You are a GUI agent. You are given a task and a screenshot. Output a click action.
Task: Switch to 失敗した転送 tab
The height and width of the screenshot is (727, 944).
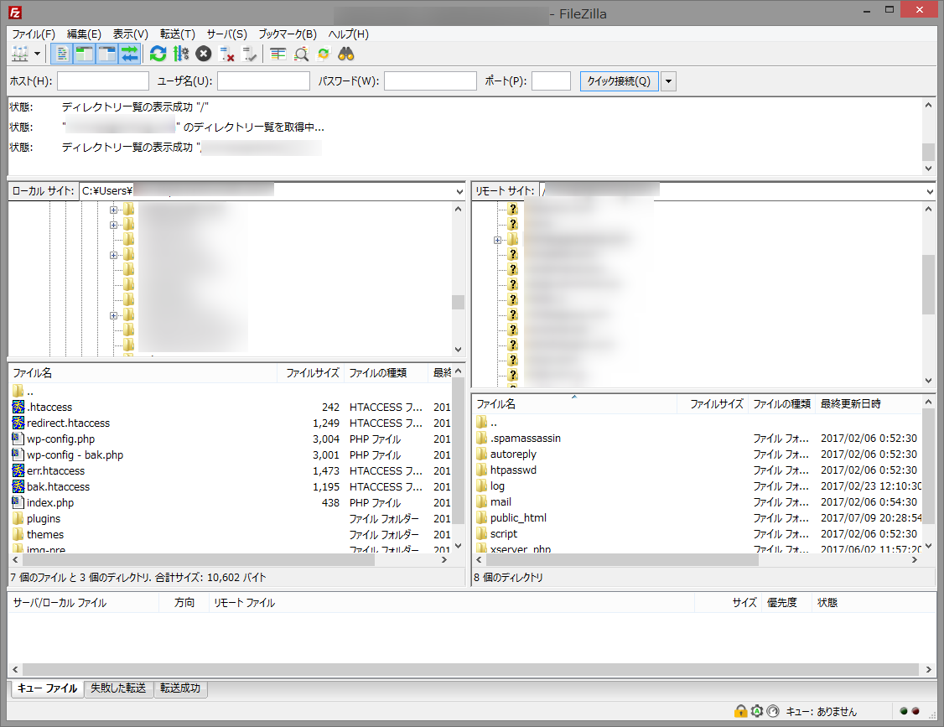pyautogui.click(x=118, y=688)
